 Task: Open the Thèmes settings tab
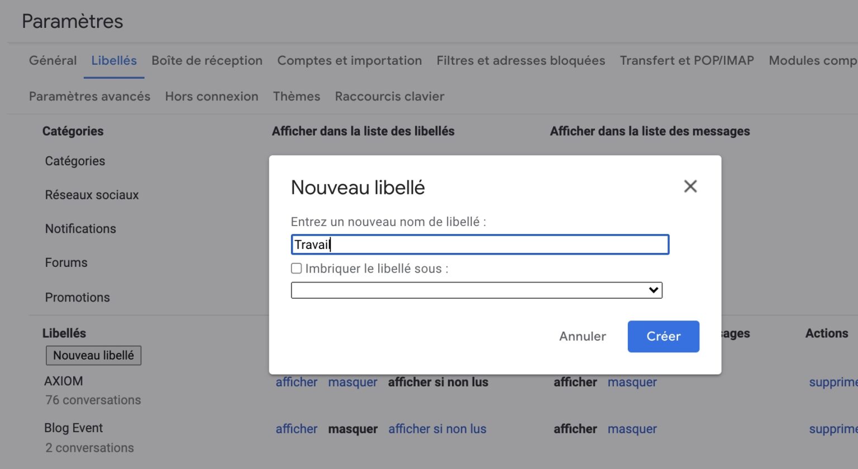[296, 96]
